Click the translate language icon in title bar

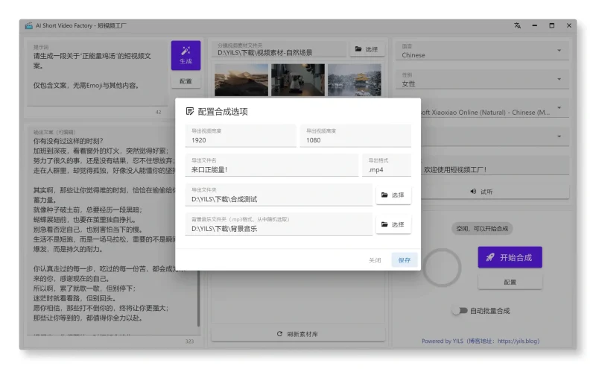pyautogui.click(x=517, y=25)
